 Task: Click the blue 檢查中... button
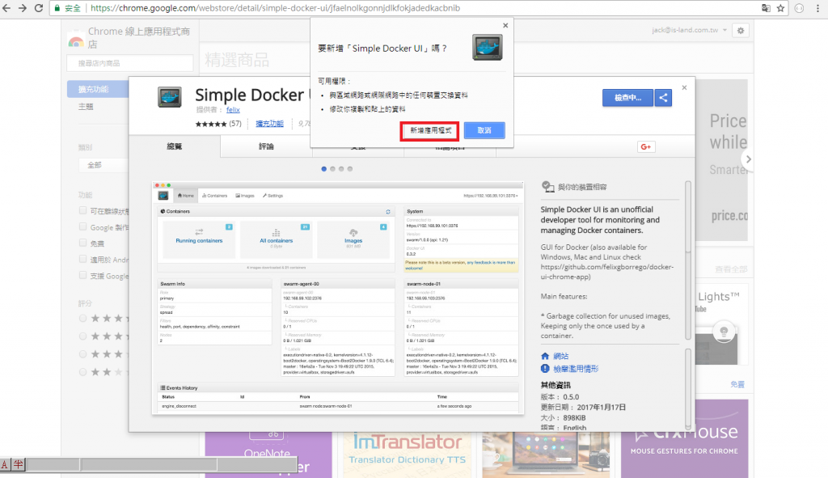click(627, 98)
